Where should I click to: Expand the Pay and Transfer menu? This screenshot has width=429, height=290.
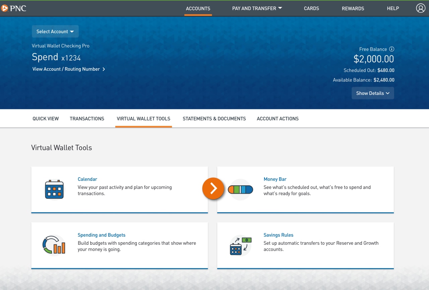pos(257,8)
